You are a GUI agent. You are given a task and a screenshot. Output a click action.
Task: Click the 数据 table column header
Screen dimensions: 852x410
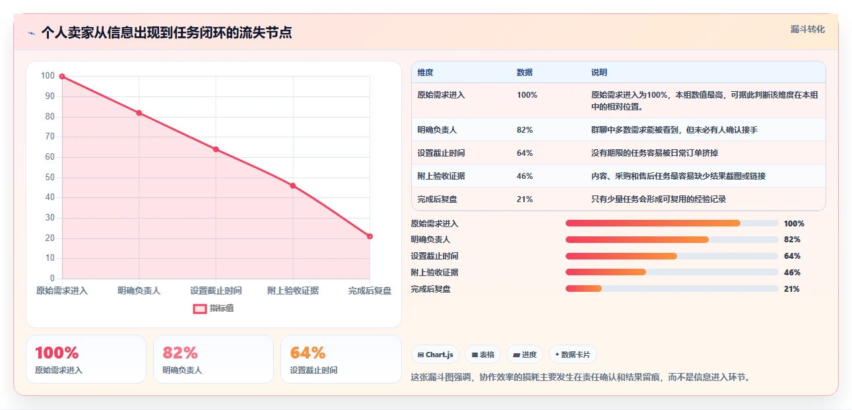525,73
